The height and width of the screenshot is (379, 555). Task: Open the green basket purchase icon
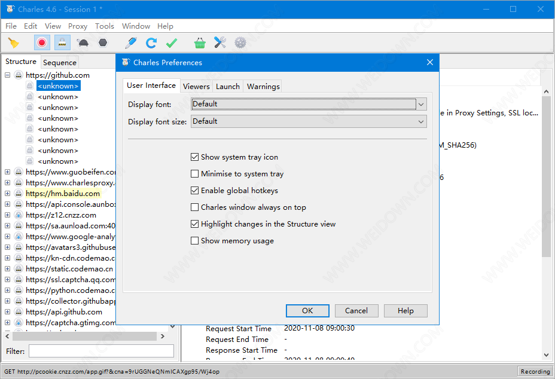pyautogui.click(x=200, y=43)
